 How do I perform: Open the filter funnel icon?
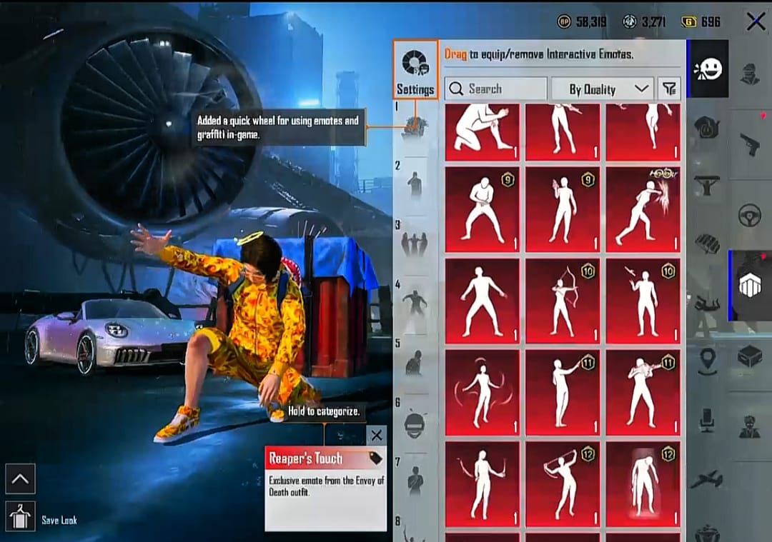point(669,89)
